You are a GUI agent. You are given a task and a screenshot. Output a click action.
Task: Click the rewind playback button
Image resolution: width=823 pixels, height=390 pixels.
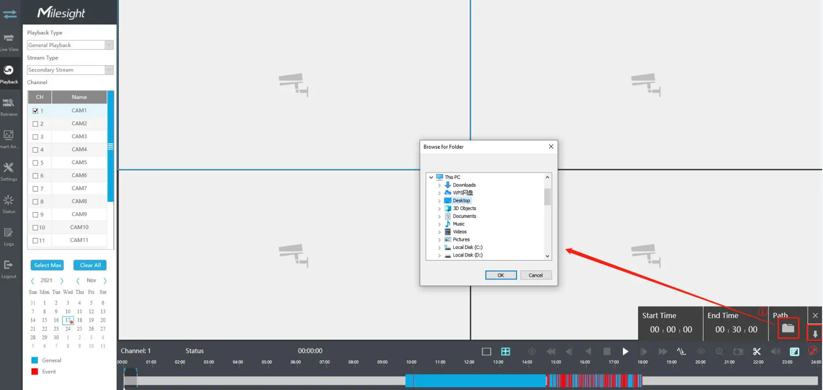[x=551, y=352]
